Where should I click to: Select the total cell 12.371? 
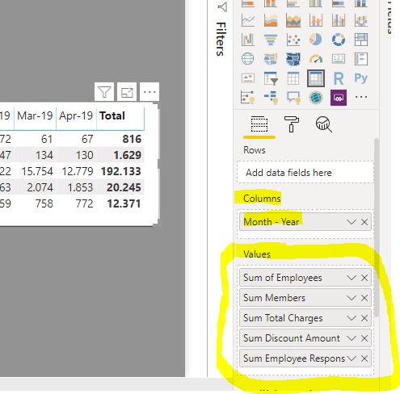(124, 203)
